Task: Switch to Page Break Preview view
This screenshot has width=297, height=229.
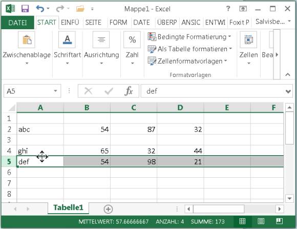Action: 280,221
